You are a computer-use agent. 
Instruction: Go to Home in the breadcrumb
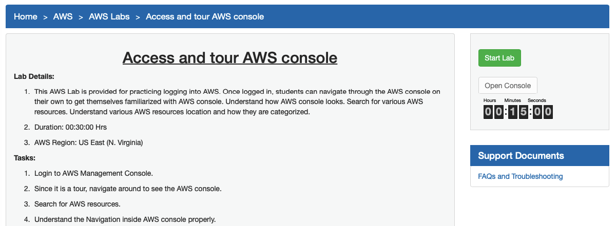25,16
